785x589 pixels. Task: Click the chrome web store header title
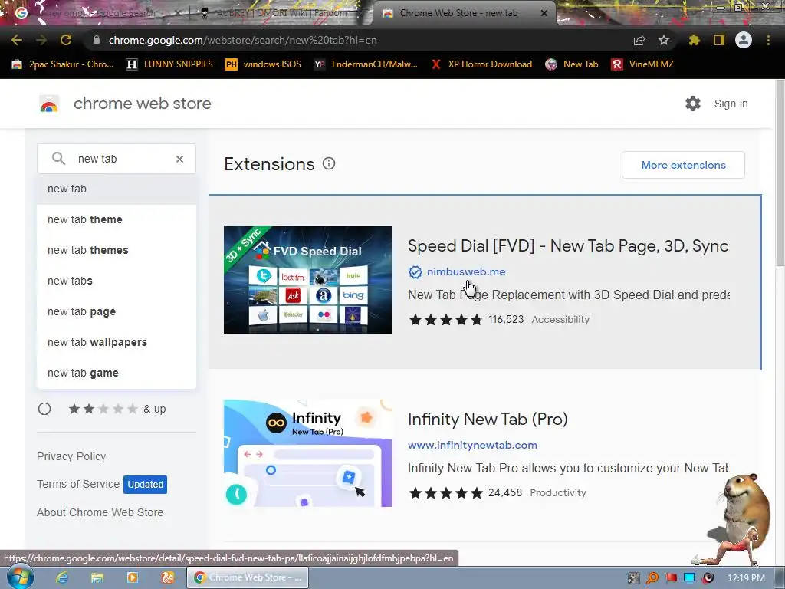pyautogui.click(x=142, y=104)
